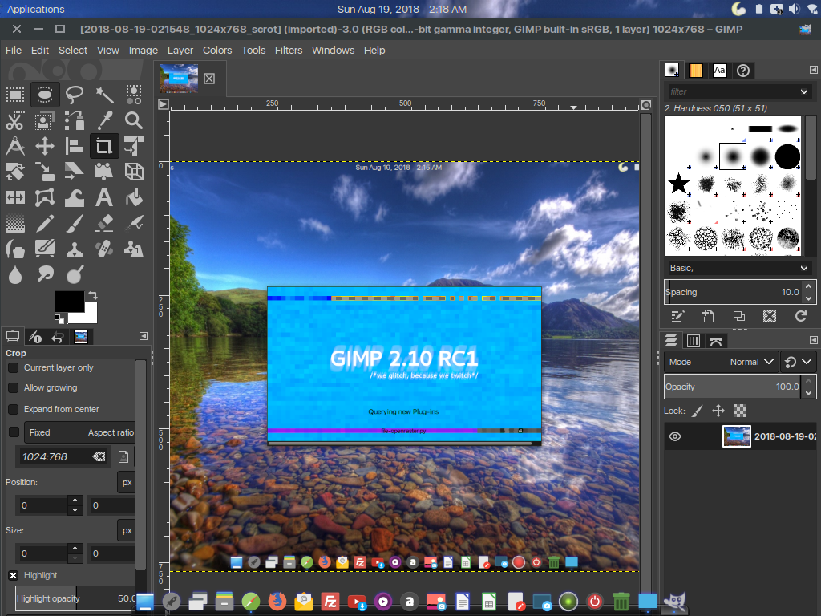The width and height of the screenshot is (821, 616).
Task: Open the Fixed Aspect ratio dropdown
Action: (x=79, y=432)
